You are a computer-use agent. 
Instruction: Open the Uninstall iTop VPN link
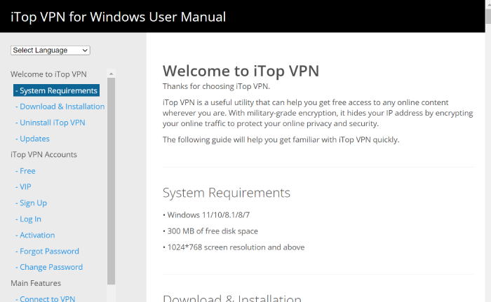click(x=50, y=123)
